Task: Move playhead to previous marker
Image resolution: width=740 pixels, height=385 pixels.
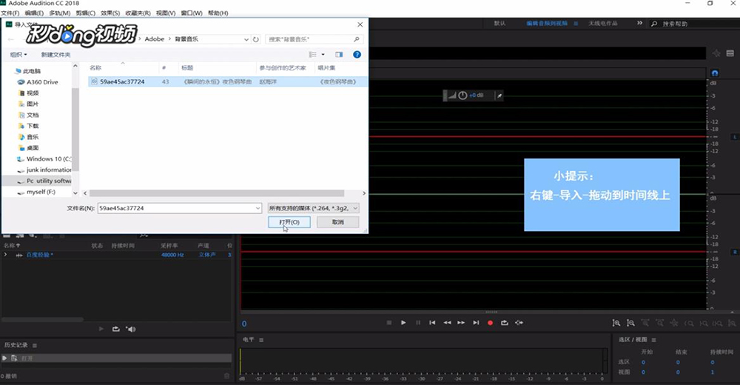Action: (432, 323)
